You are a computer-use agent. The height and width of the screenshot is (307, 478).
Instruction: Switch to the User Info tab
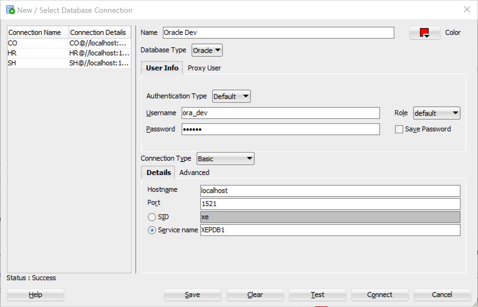click(x=162, y=68)
